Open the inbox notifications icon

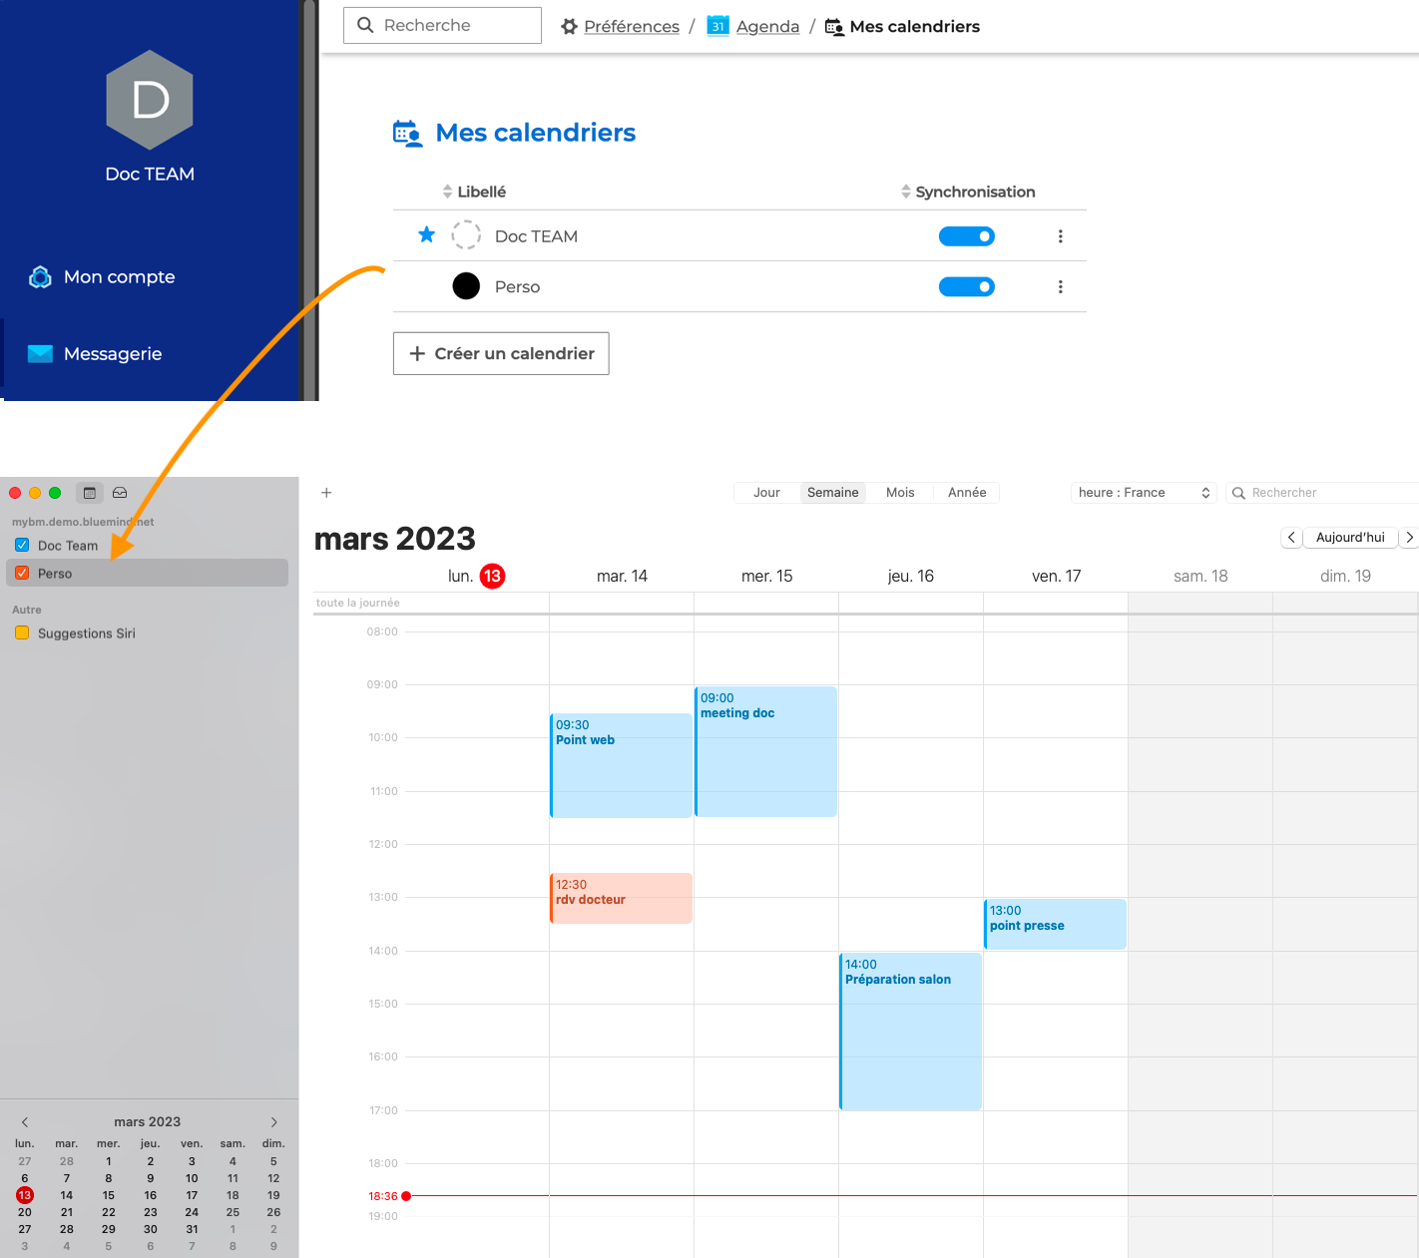coord(120,493)
